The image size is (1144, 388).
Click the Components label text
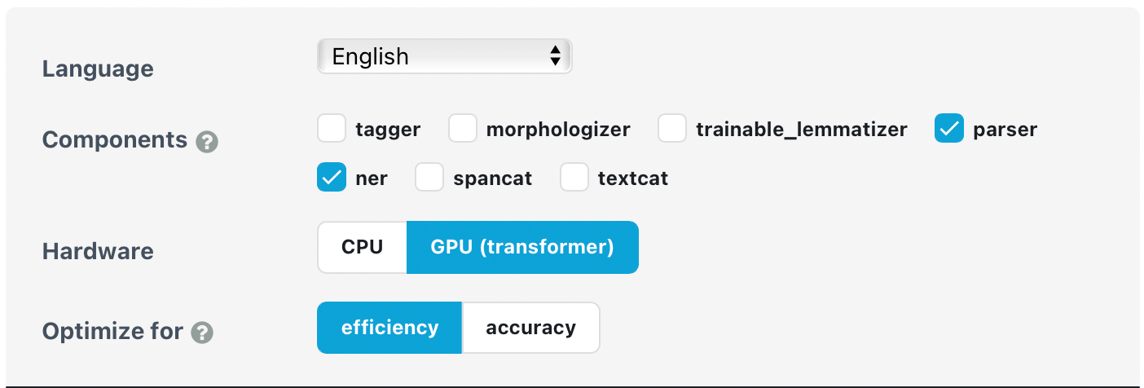coord(115,140)
